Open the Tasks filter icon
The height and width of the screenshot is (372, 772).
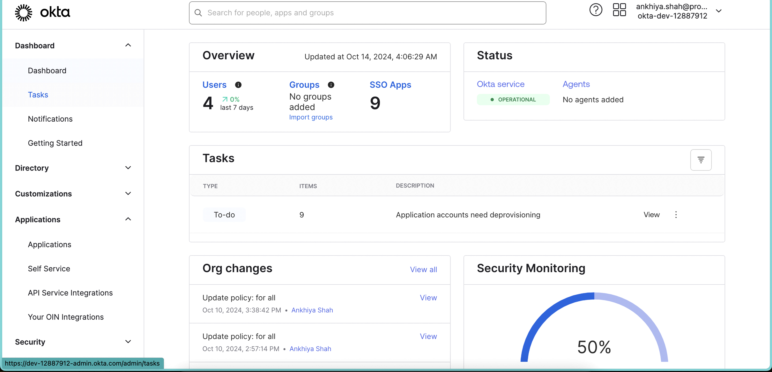(x=701, y=160)
